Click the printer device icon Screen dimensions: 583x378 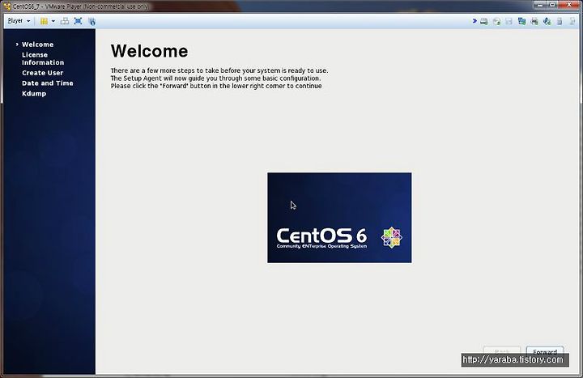534,22
